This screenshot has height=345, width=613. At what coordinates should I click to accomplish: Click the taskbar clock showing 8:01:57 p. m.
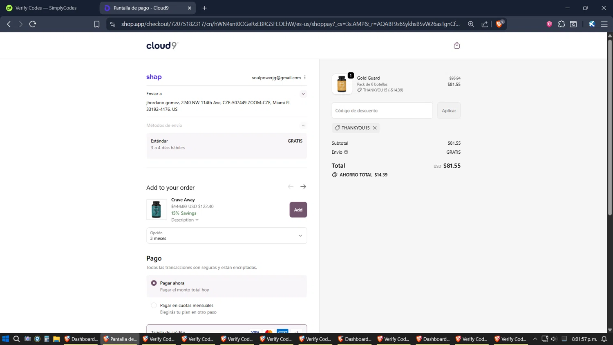pyautogui.click(x=584, y=339)
